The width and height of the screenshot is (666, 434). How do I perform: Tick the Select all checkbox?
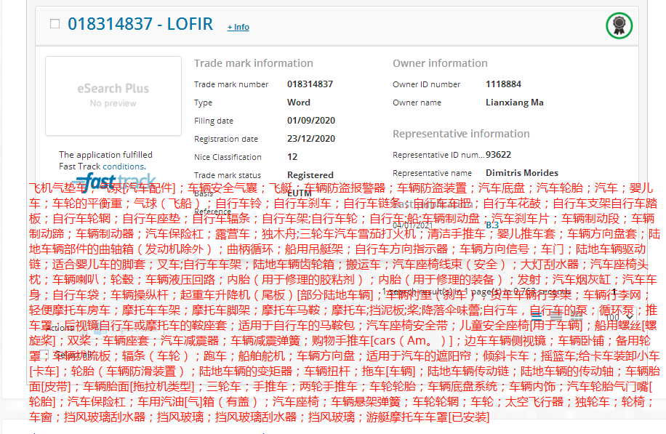(44, 354)
